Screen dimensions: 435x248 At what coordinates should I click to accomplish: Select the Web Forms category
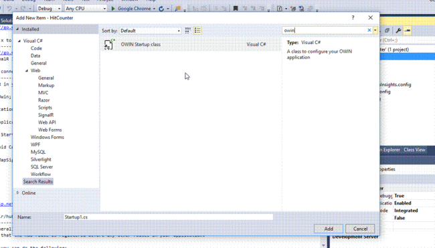(x=50, y=130)
